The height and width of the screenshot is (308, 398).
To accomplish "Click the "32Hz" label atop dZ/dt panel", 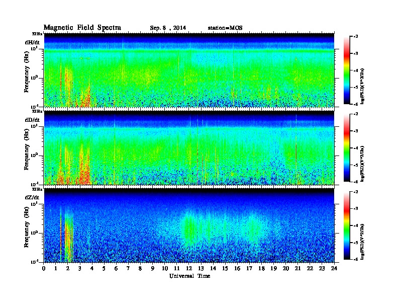I will (x=37, y=189).
